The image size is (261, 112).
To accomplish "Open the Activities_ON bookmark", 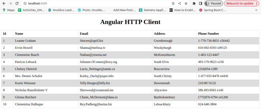I will click(x=31, y=10).
